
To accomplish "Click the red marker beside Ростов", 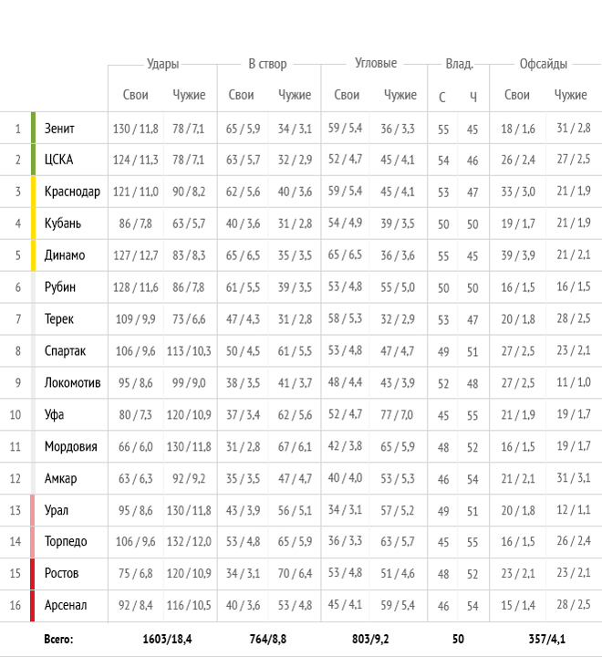I will (33, 573).
